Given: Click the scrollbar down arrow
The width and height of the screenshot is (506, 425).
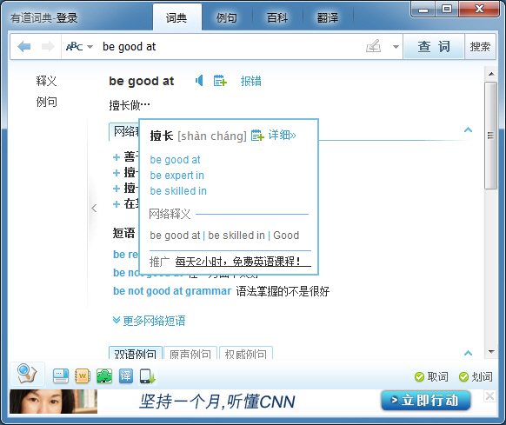Looking at the screenshot, I should click(x=491, y=352).
